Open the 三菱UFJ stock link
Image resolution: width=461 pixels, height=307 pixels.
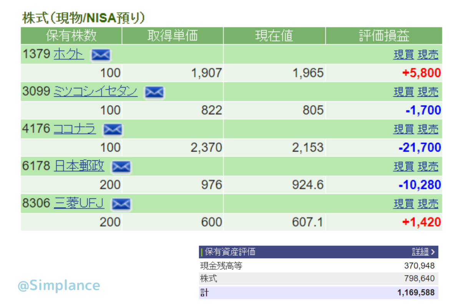tap(79, 203)
